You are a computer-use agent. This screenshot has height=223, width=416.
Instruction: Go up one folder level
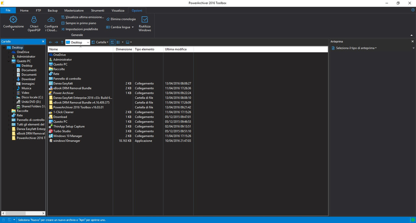(x=62, y=42)
